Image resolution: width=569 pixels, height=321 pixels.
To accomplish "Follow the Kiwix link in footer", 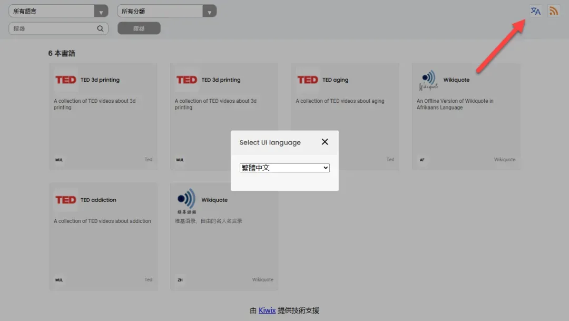I will (x=267, y=310).
